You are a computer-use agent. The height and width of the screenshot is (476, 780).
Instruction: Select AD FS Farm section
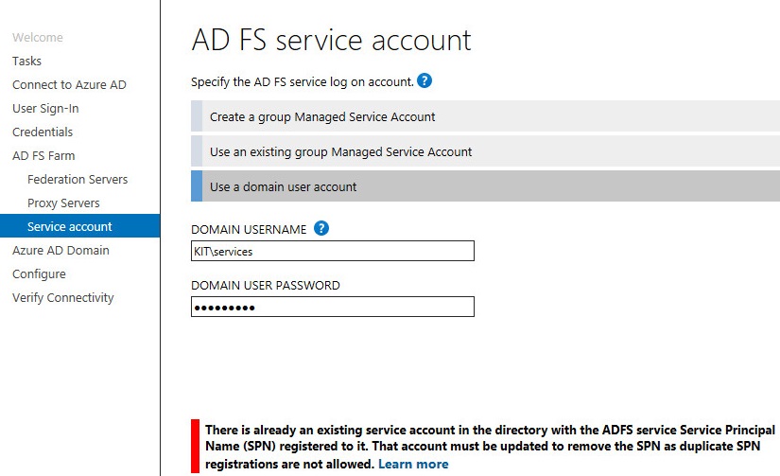43,156
